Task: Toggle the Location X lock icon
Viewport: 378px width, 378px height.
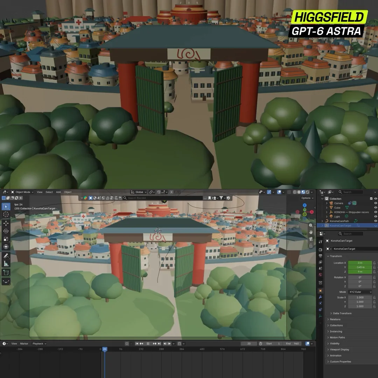Action: pos(374,263)
